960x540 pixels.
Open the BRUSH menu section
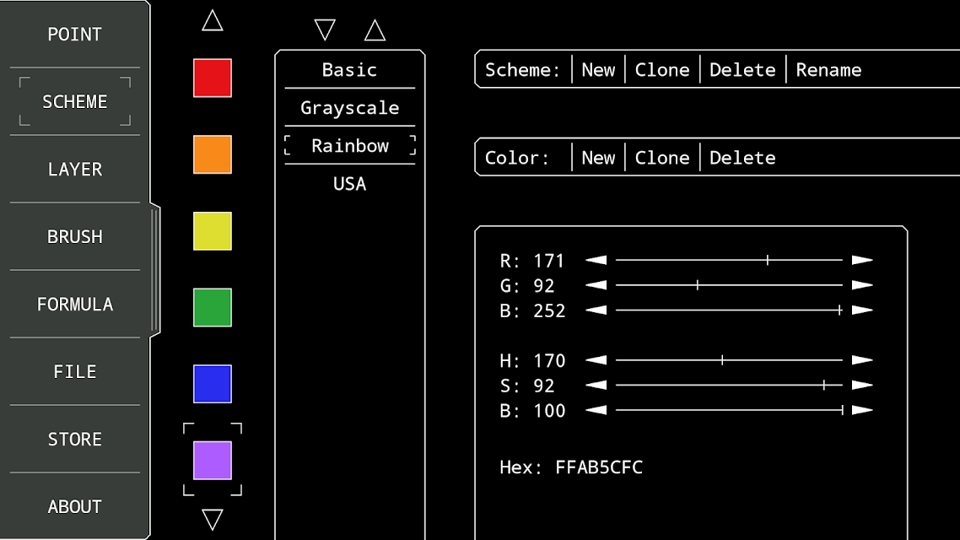pyautogui.click(x=75, y=236)
